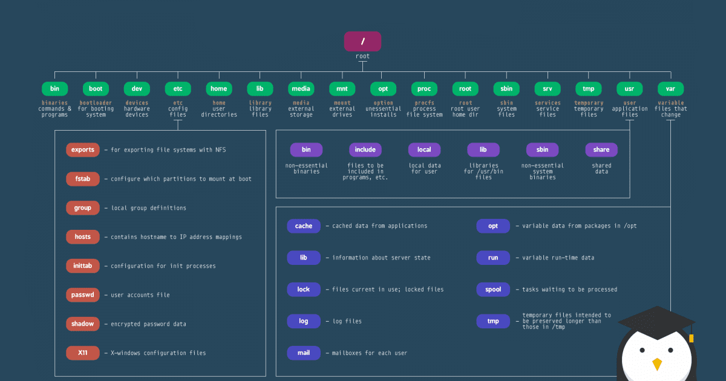Click the red "inittab" label
Image resolution: width=726 pixels, height=381 pixels.
point(83,265)
